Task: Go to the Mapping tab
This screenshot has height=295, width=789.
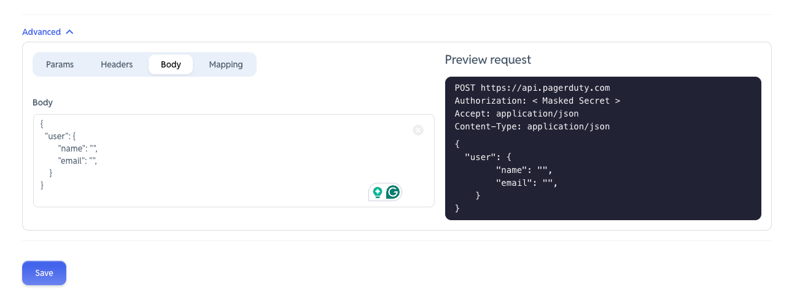Action: pyautogui.click(x=226, y=64)
